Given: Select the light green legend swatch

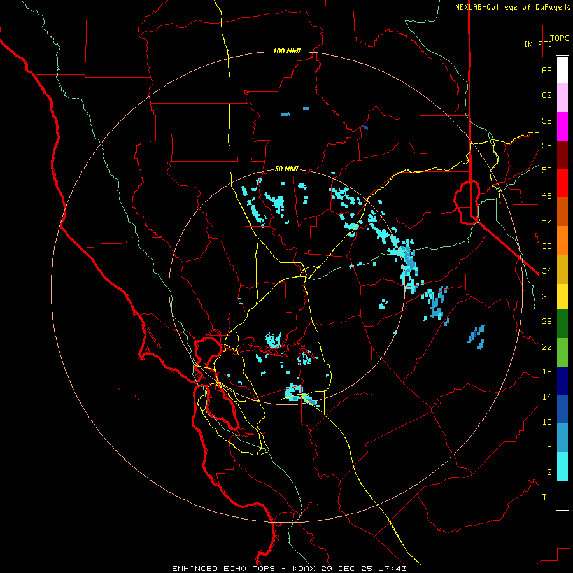Looking at the screenshot, I should 562,352.
